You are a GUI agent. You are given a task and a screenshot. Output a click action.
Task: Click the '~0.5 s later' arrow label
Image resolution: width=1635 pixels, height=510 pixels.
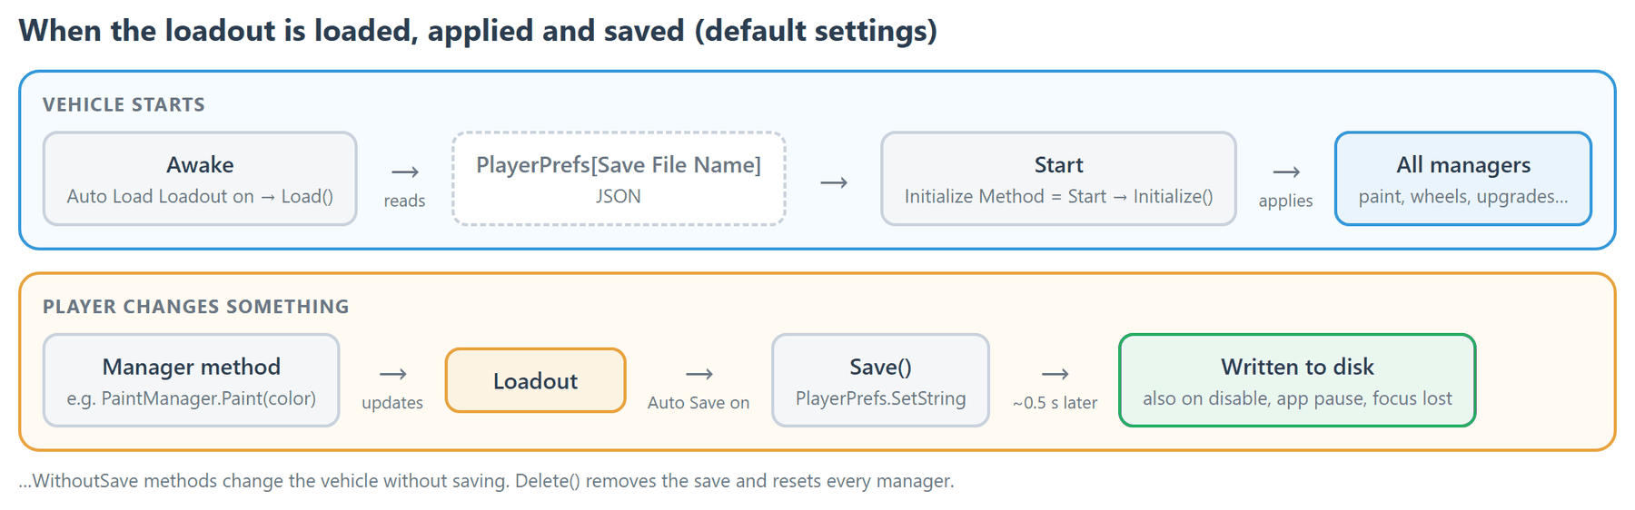(1055, 403)
